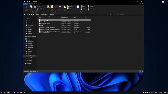
Task: Collapse the ribbon with the chevron
Action: [x=141, y=4]
